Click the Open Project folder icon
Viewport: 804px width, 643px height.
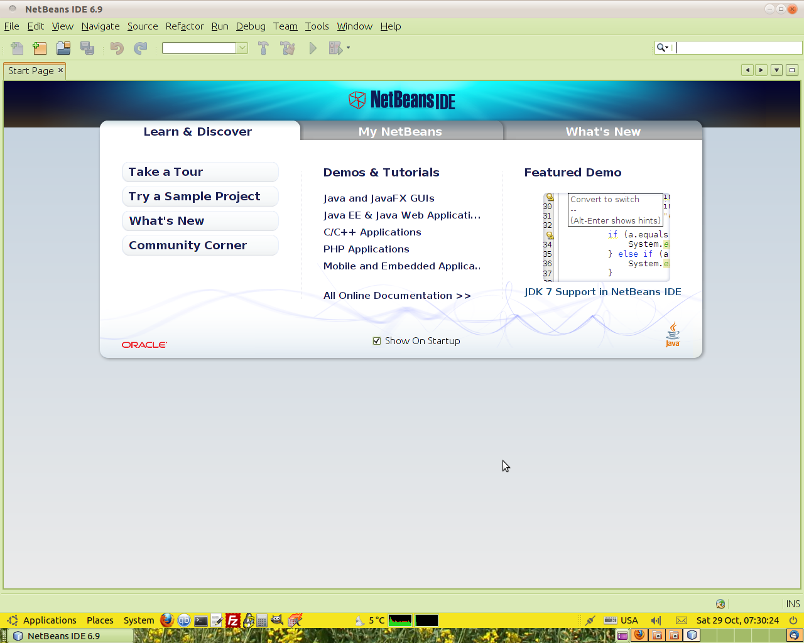pyautogui.click(x=63, y=48)
